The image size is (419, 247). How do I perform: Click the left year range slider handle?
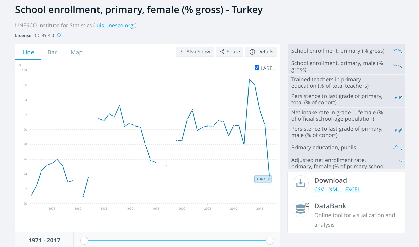(84, 240)
